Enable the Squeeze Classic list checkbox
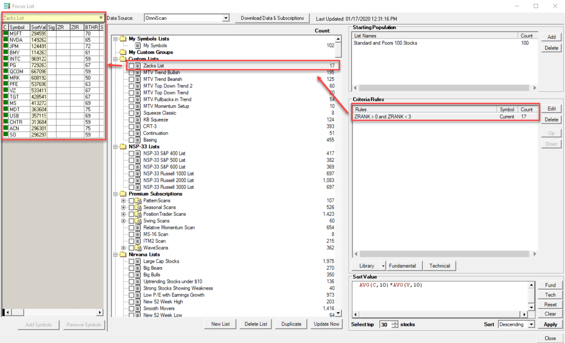The width and height of the screenshot is (565, 343). pyautogui.click(x=131, y=113)
